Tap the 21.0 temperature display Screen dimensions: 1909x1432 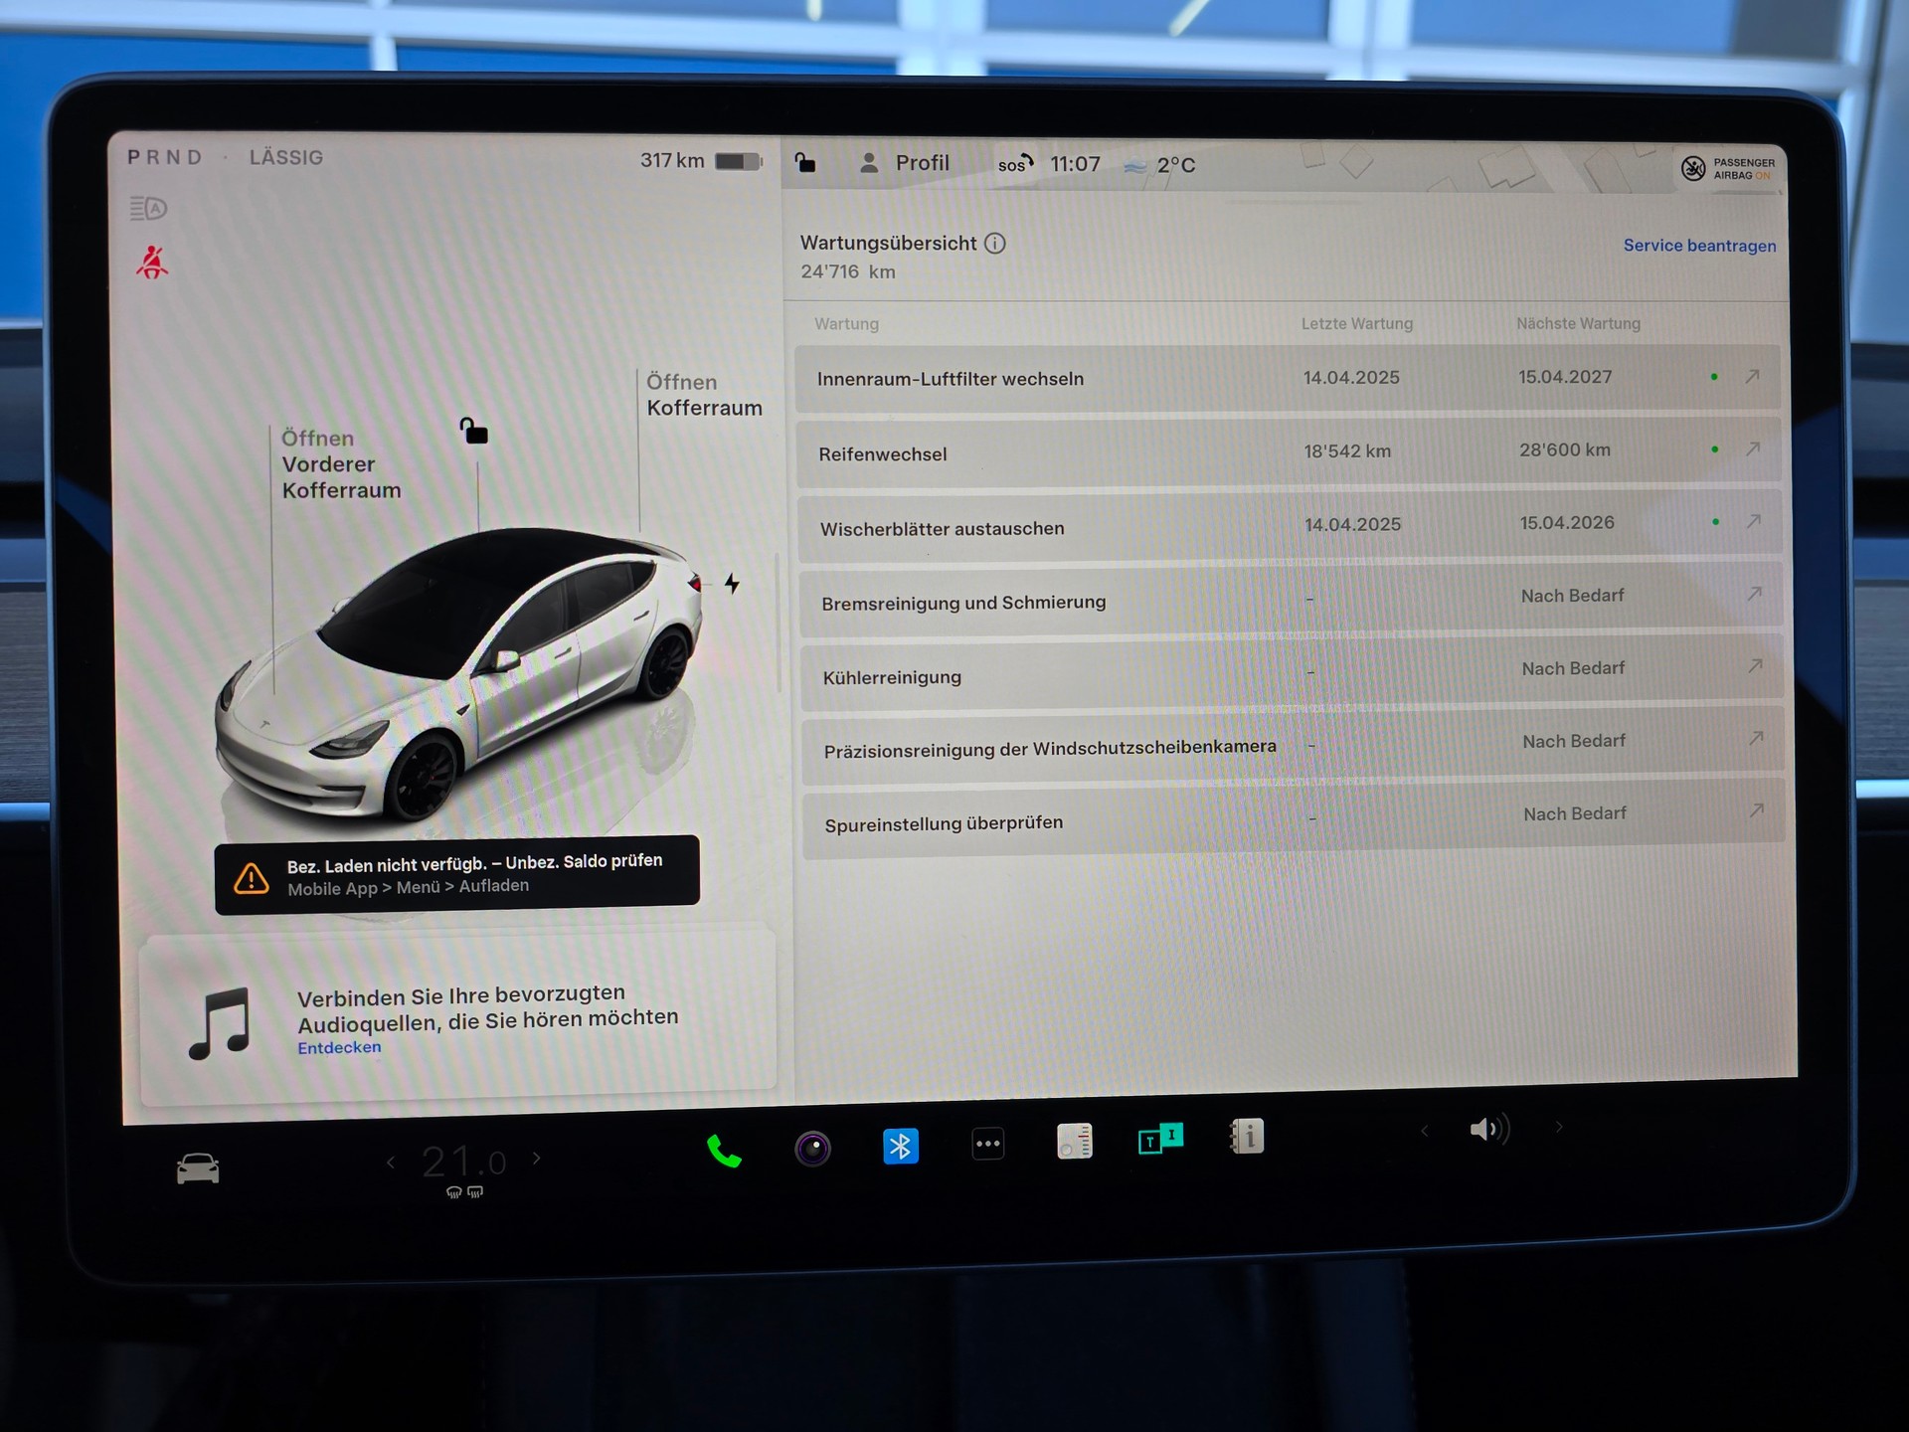coord(463,1162)
